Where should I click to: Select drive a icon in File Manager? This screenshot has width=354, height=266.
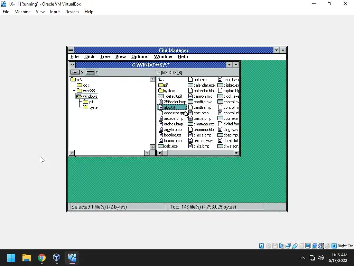coord(76,72)
